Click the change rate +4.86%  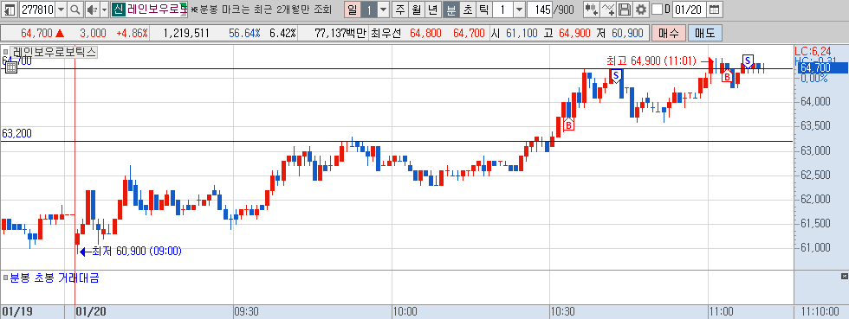click(132, 33)
